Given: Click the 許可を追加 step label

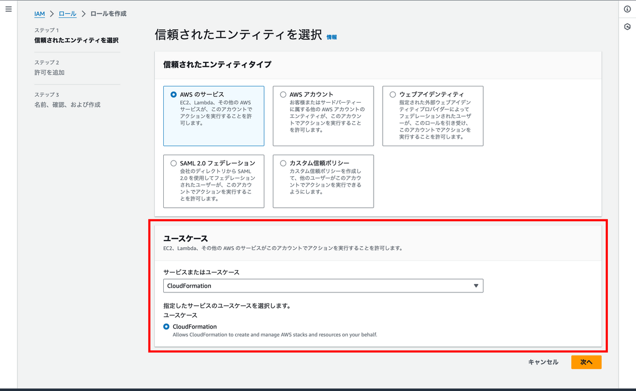Looking at the screenshot, I should (x=49, y=73).
